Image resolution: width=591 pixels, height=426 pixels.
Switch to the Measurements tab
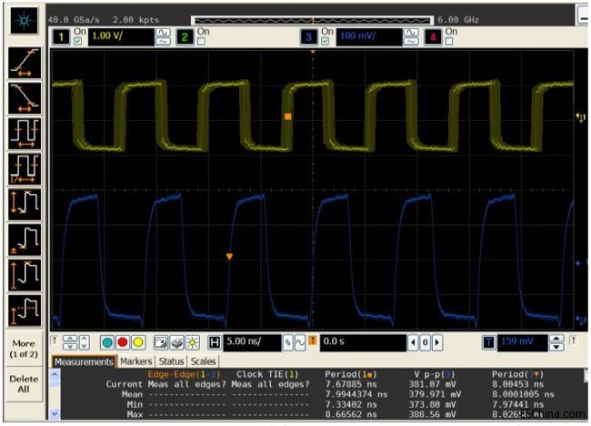84,362
